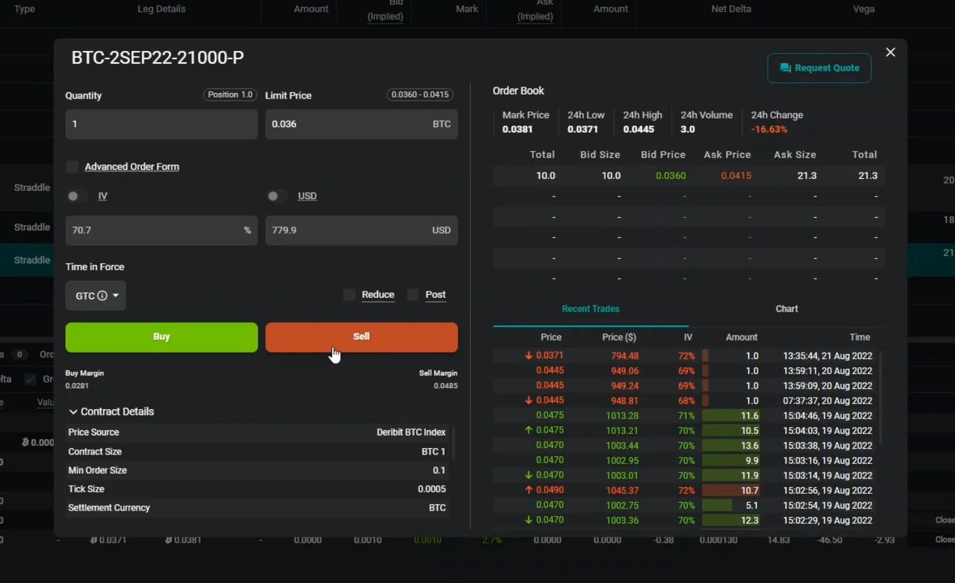The width and height of the screenshot is (955, 583).
Task: Focus the Quantity input field
Action: 162,124
